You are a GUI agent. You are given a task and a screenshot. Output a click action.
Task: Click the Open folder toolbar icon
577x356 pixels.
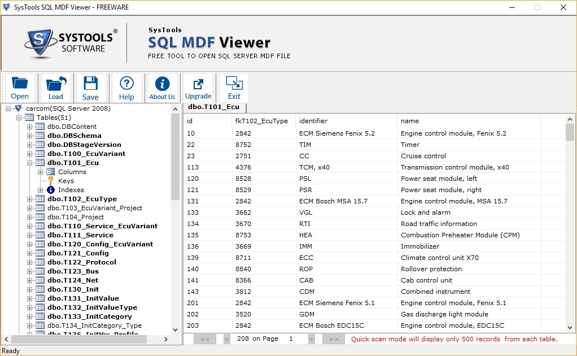click(20, 84)
